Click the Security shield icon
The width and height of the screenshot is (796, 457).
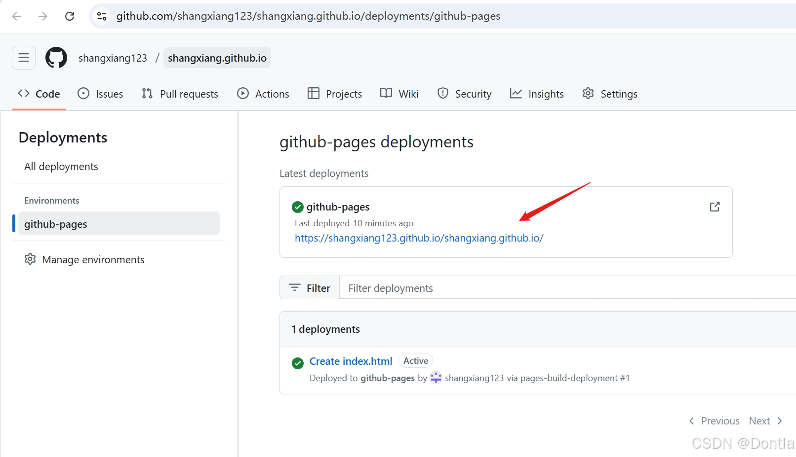[442, 93]
